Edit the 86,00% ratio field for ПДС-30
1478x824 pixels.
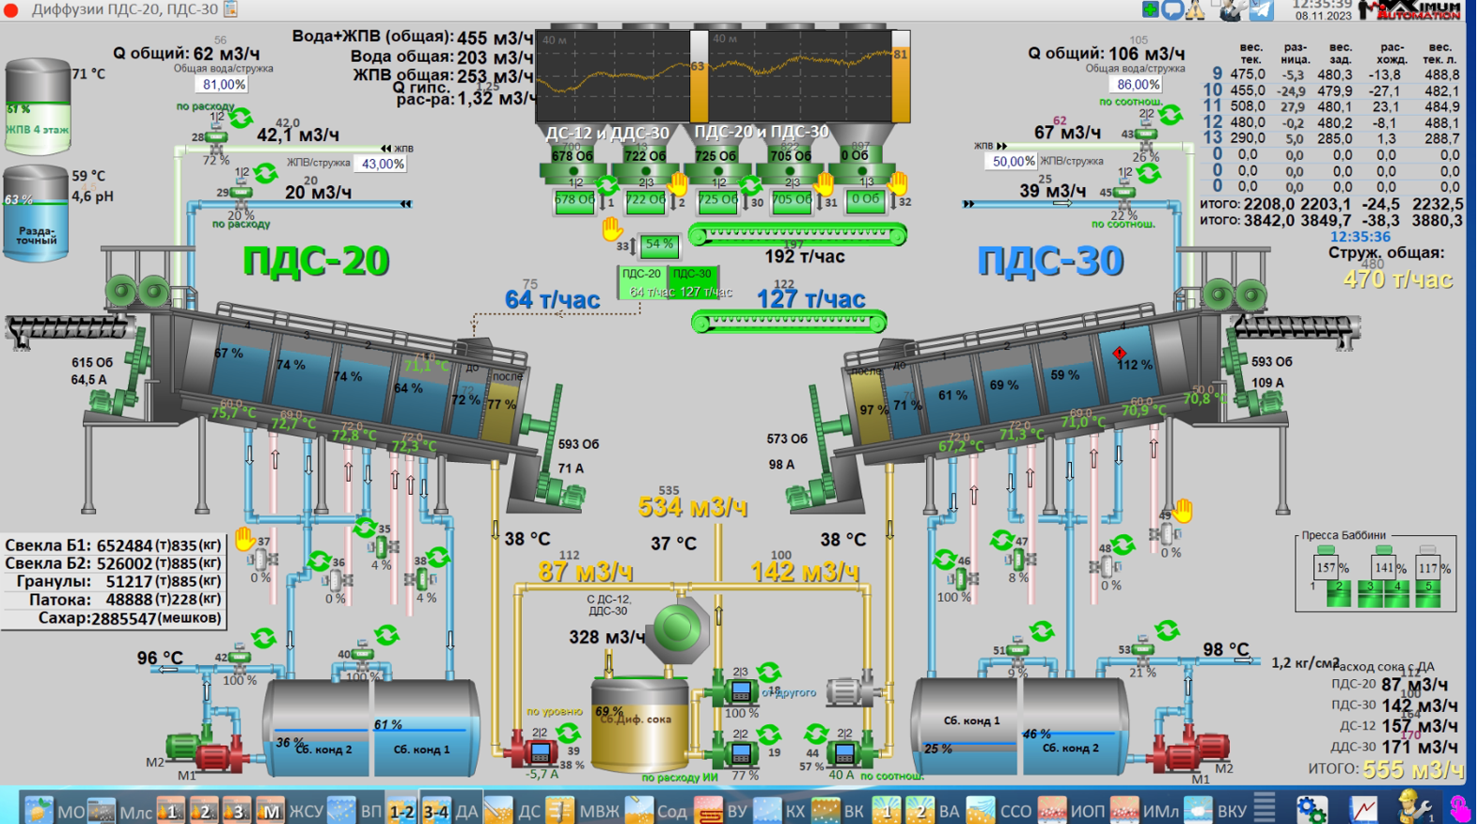click(x=1137, y=85)
